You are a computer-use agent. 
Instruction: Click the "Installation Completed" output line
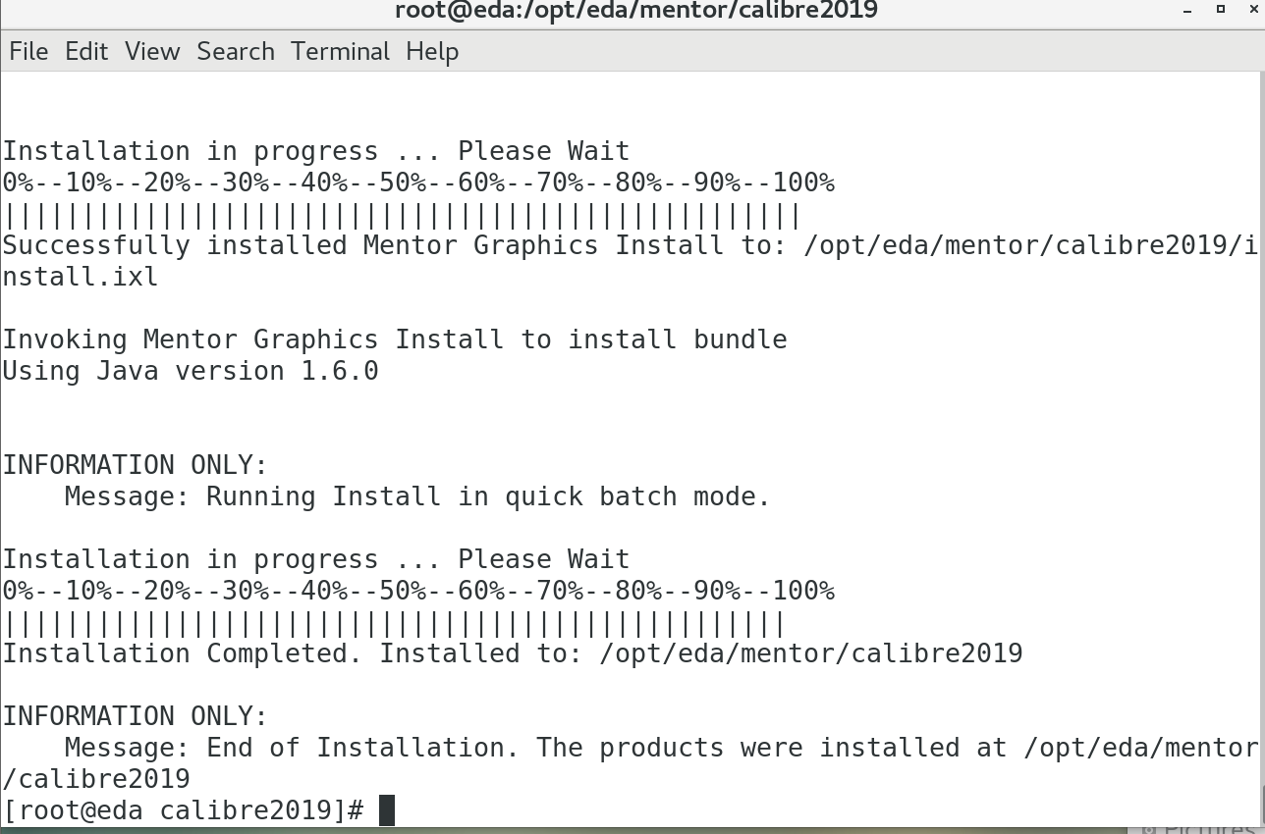(512, 653)
